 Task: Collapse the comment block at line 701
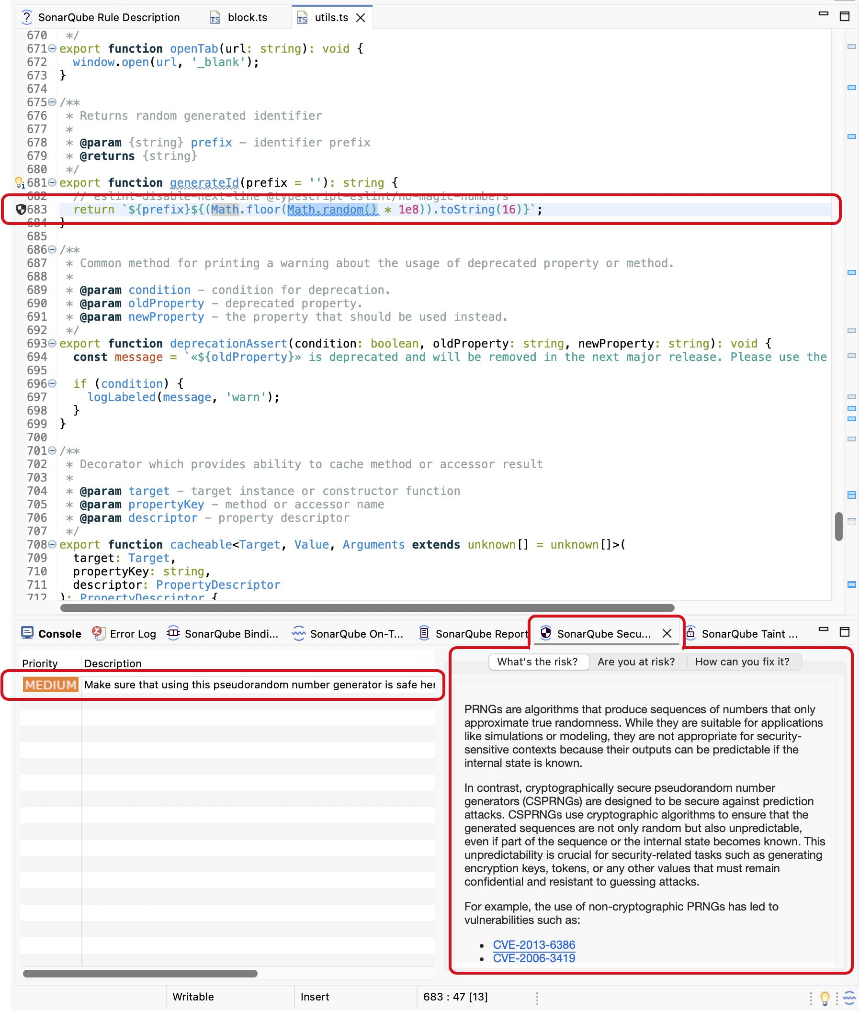pyautogui.click(x=52, y=450)
